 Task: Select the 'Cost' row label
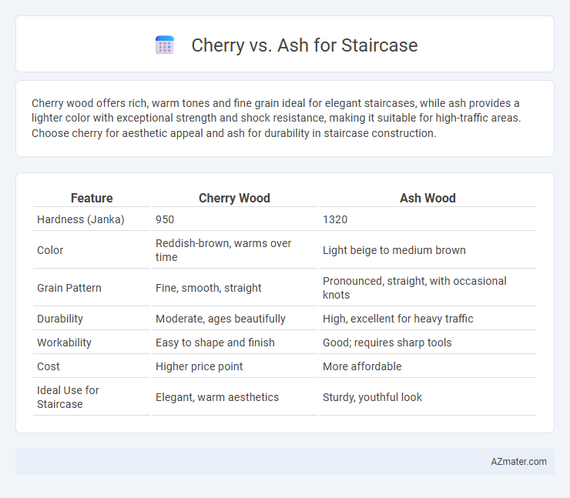click(x=49, y=366)
